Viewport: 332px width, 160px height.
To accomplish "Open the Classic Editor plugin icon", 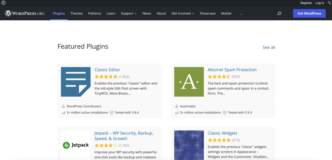I will tap(76, 82).
